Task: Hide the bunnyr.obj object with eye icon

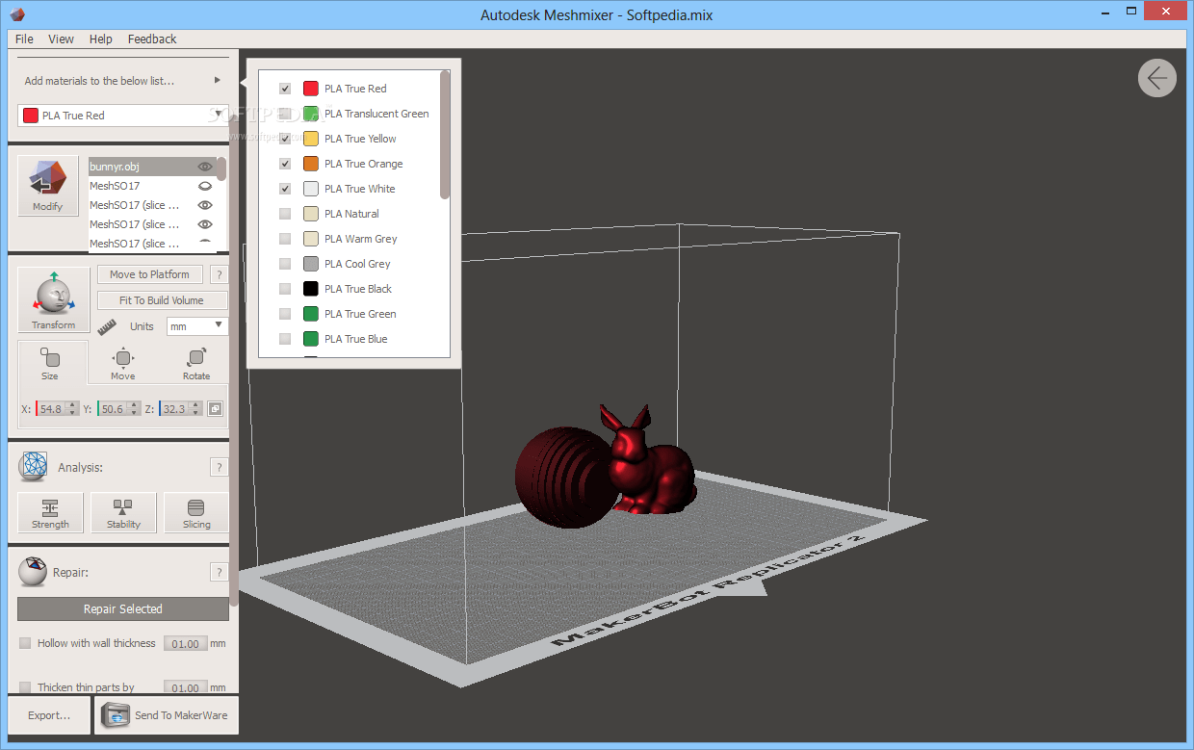Action: 204,167
